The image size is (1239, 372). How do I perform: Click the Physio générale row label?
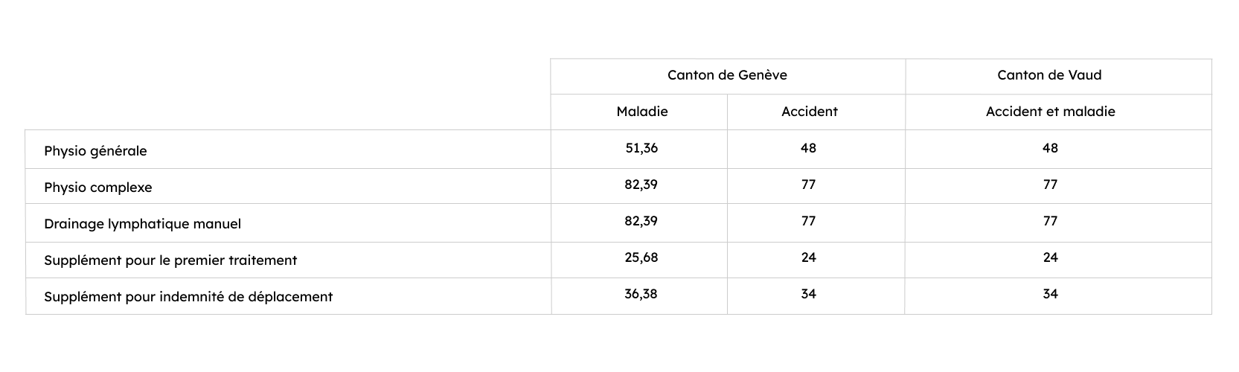coord(95,151)
